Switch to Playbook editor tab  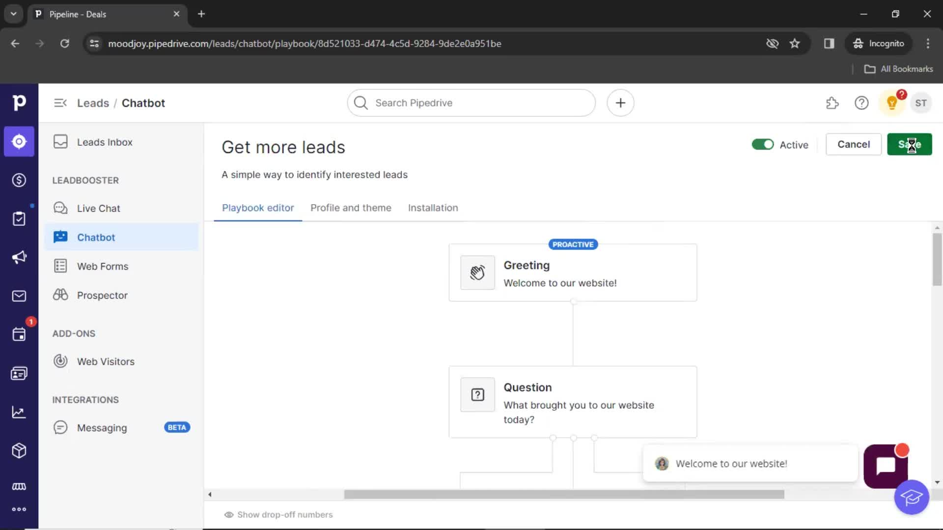tap(258, 208)
